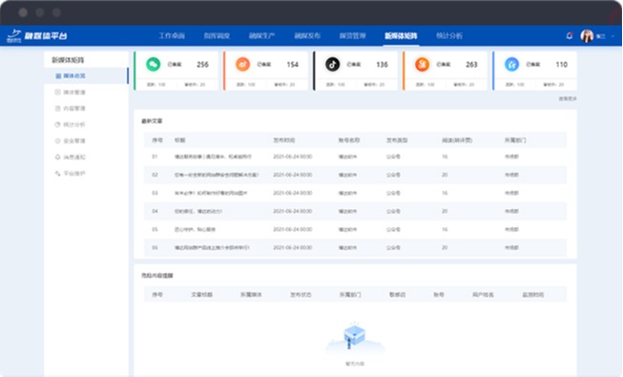The height and width of the screenshot is (377, 623).
Task: Click the count 136 on Douyin card
Action: point(382,65)
